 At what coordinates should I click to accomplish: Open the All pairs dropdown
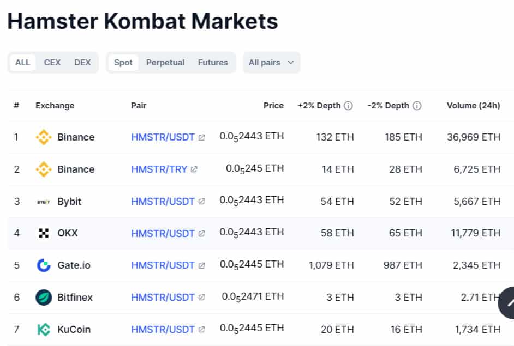[x=271, y=63]
